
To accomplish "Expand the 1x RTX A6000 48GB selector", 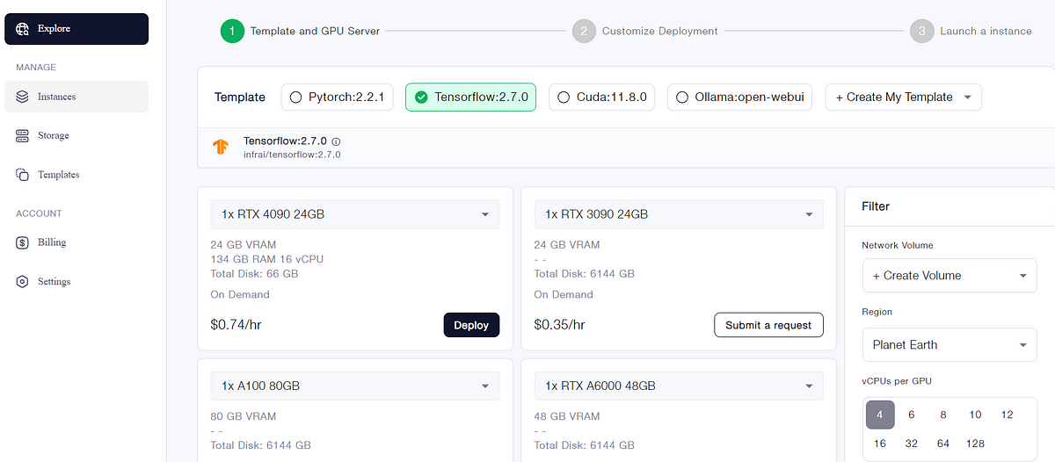I will pyautogui.click(x=679, y=386).
